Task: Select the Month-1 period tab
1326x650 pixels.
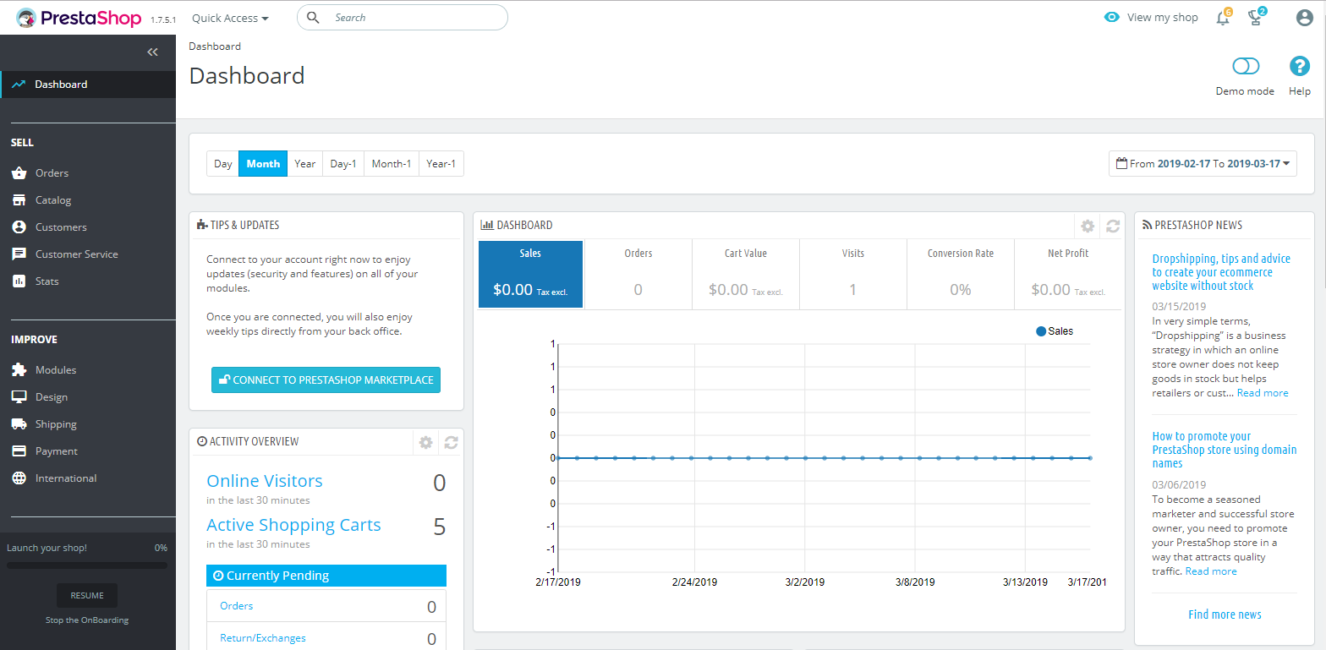Action: tap(392, 163)
